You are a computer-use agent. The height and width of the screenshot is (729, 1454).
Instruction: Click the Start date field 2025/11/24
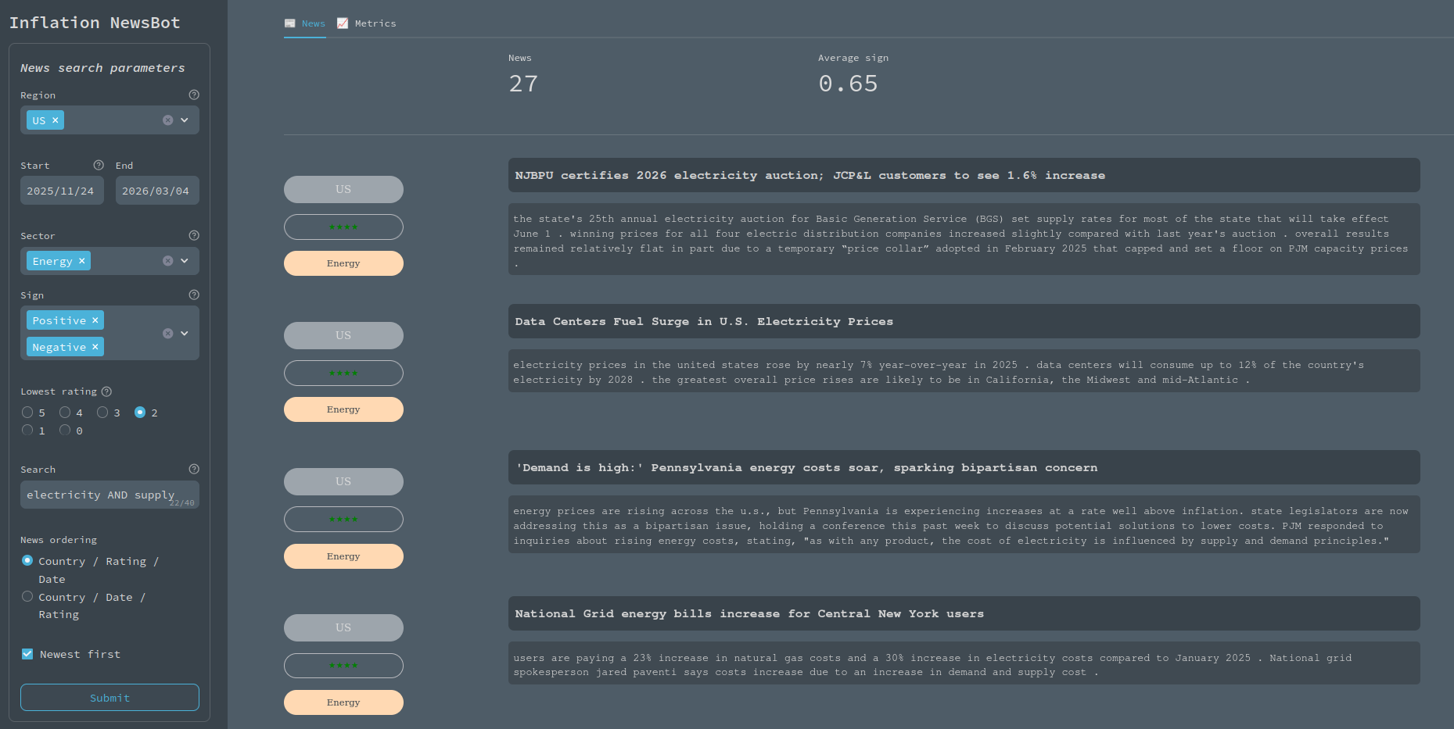click(x=61, y=191)
